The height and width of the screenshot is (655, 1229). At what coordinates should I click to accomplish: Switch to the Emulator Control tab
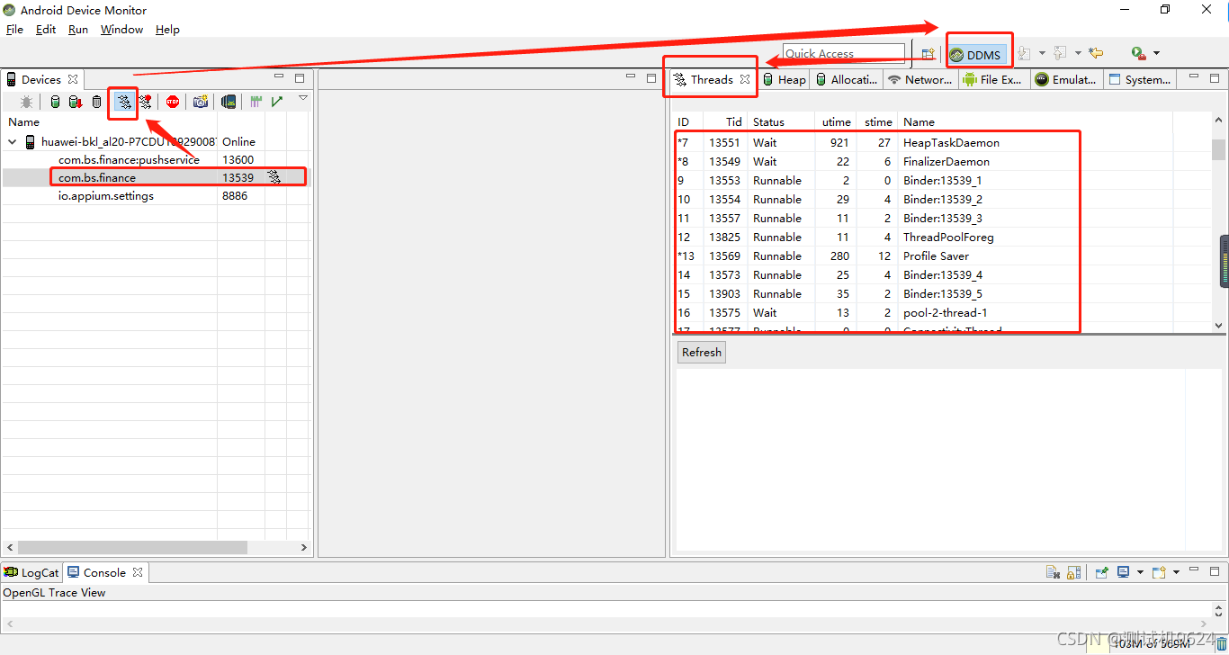tap(1066, 79)
